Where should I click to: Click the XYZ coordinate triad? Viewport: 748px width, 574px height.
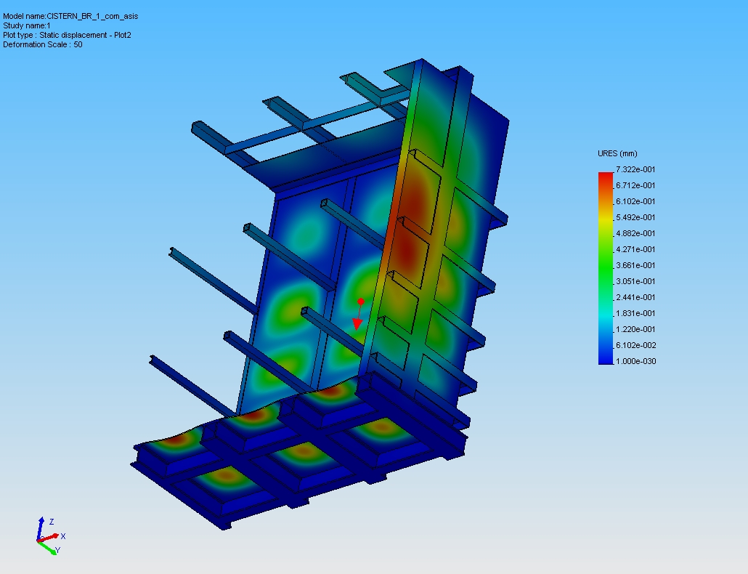pyautogui.click(x=51, y=535)
